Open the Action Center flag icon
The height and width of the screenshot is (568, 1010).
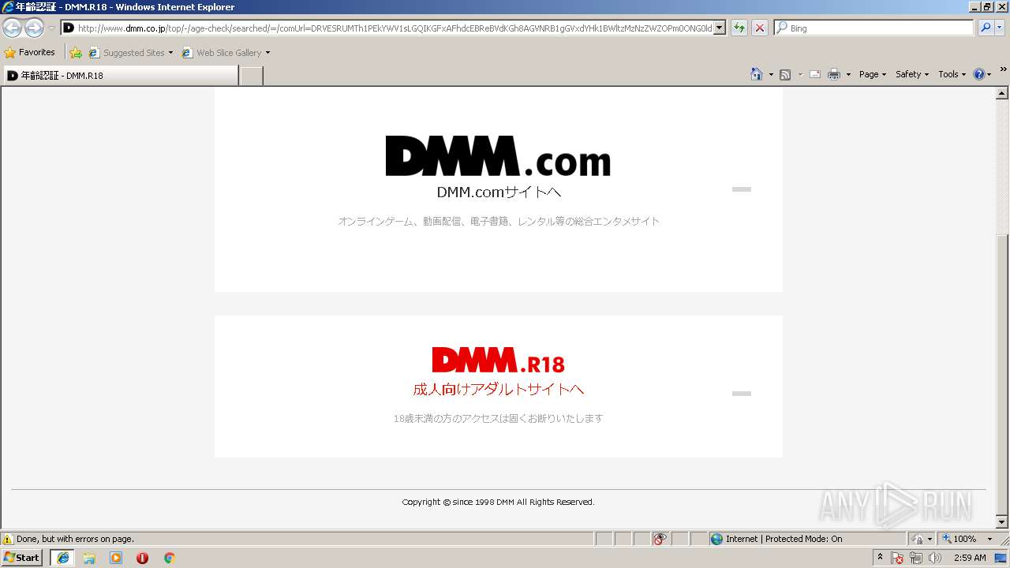click(x=897, y=558)
